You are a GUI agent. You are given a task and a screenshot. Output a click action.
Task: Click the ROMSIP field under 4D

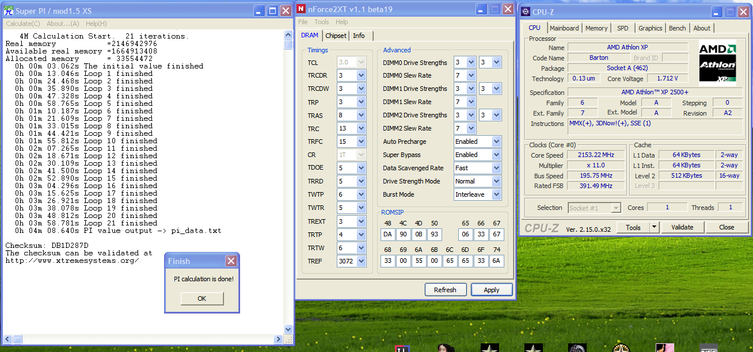pyautogui.click(x=419, y=234)
